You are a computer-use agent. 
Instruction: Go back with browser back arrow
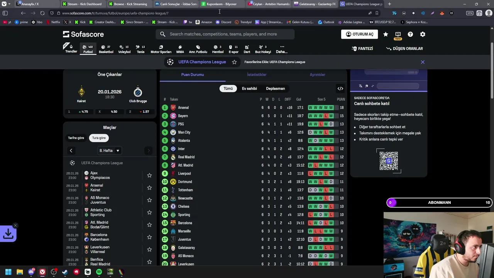pyautogui.click(x=23, y=13)
